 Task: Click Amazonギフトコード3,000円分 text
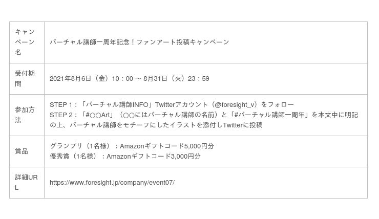pos(154,156)
